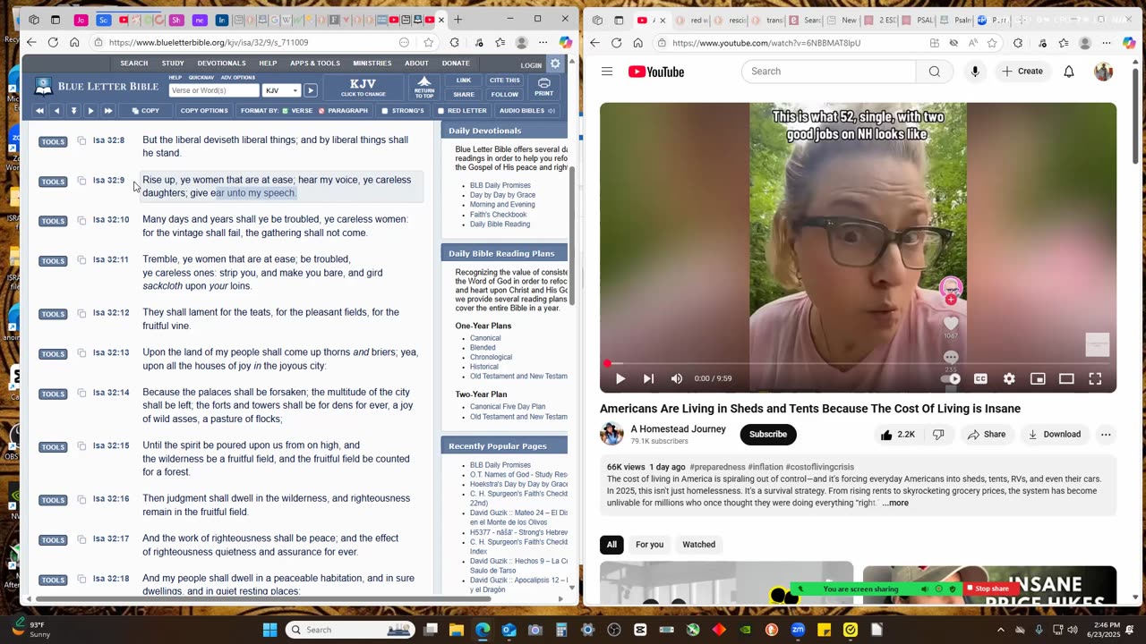Open the Devotionals menu
The height and width of the screenshot is (644, 1146).
tap(221, 64)
